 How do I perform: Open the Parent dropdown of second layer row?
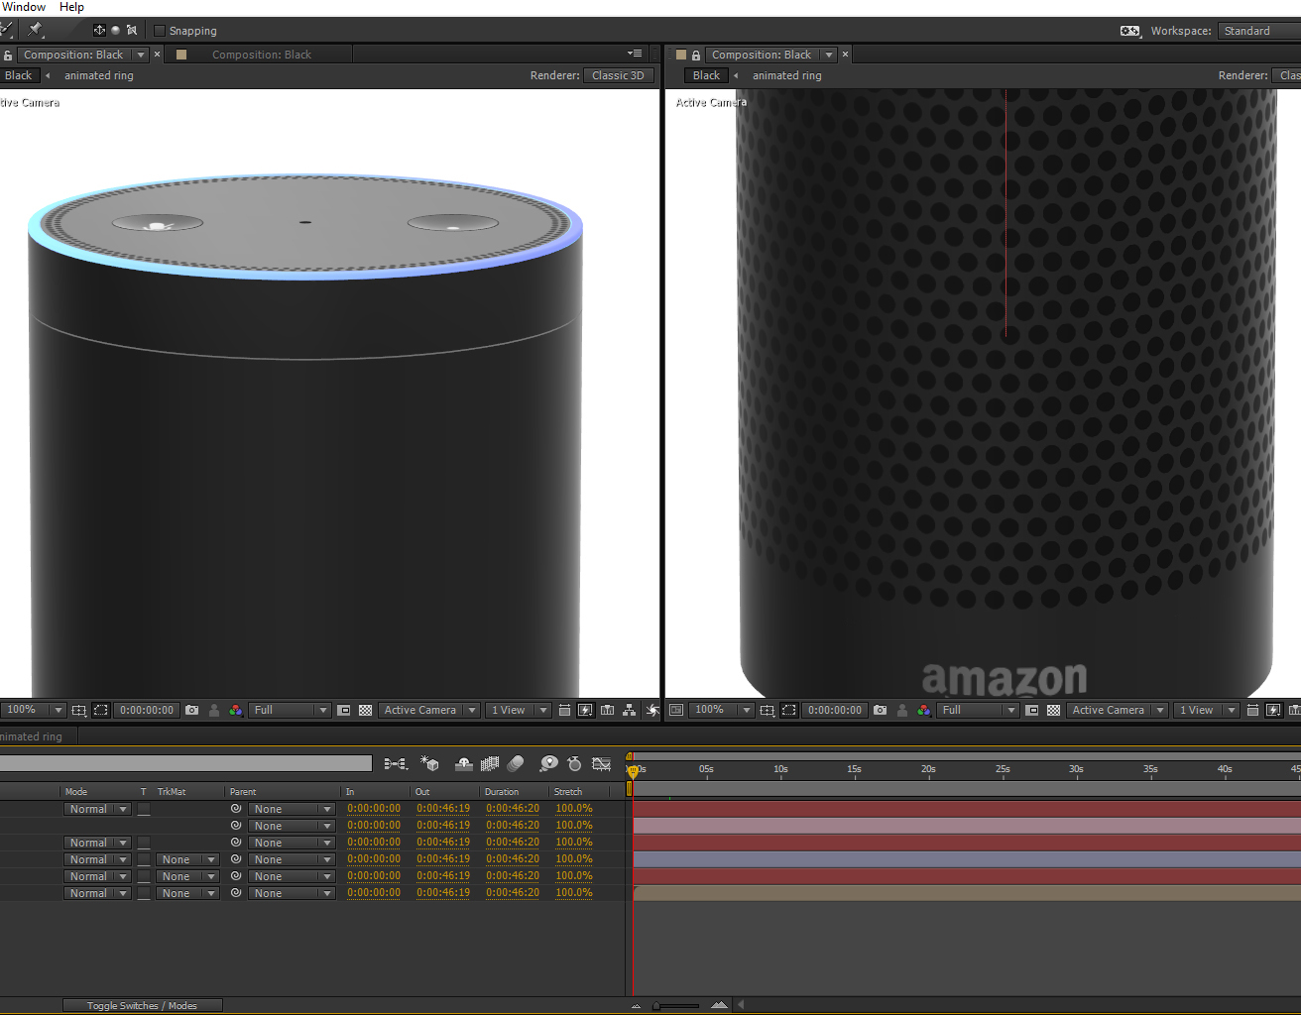[x=291, y=826]
